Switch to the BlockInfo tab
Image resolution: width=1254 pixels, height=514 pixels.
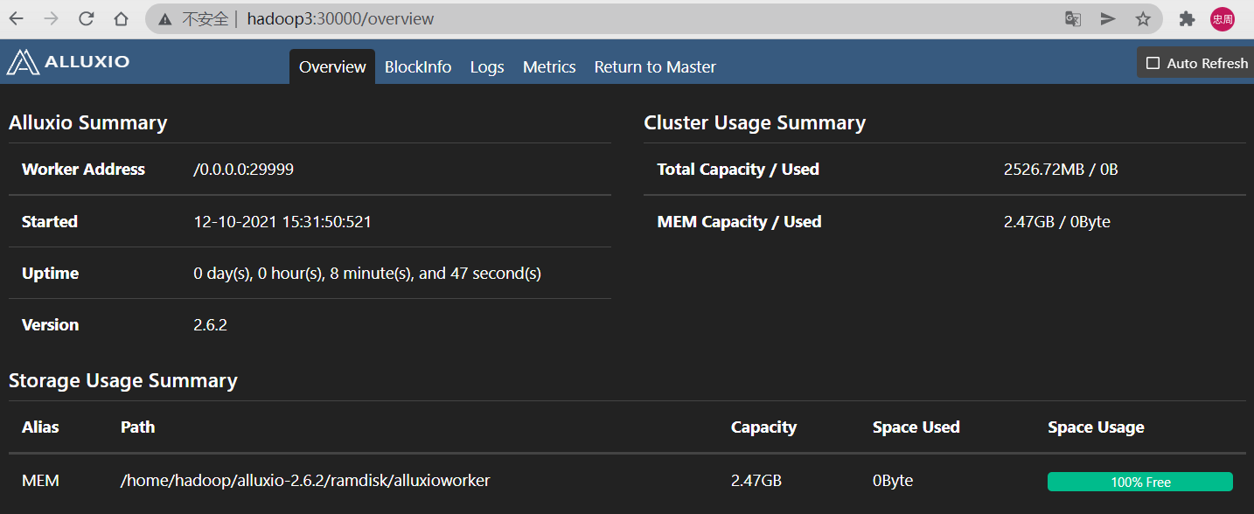pyautogui.click(x=418, y=67)
